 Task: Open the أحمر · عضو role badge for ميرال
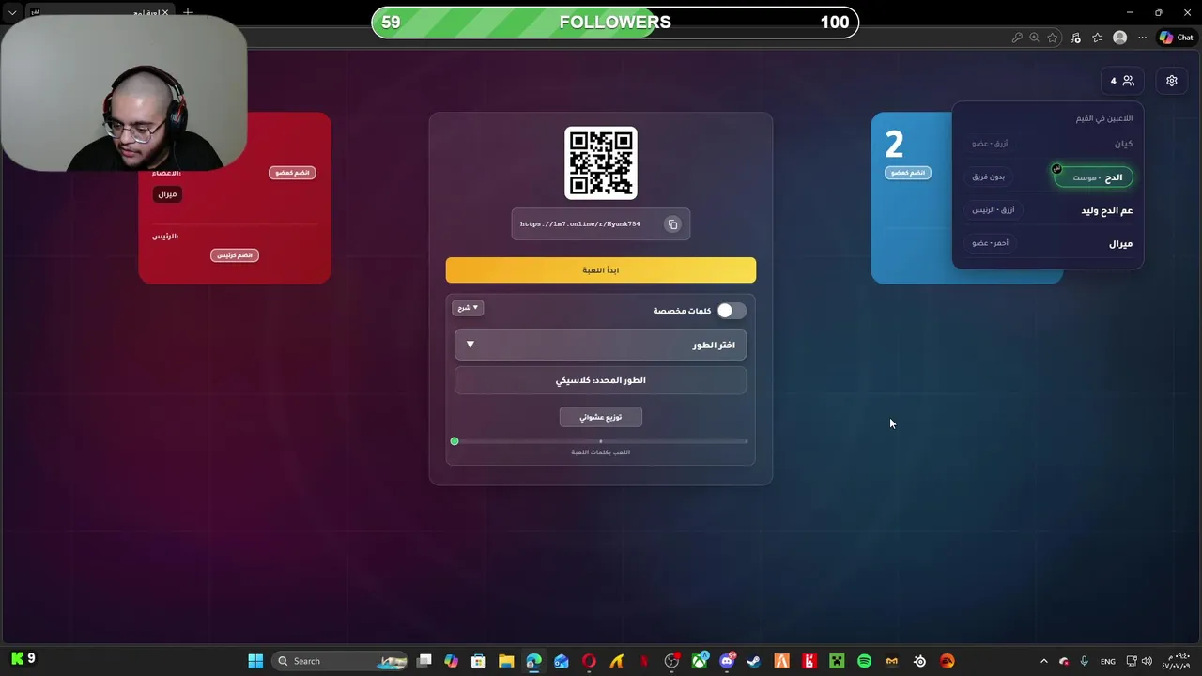(991, 243)
